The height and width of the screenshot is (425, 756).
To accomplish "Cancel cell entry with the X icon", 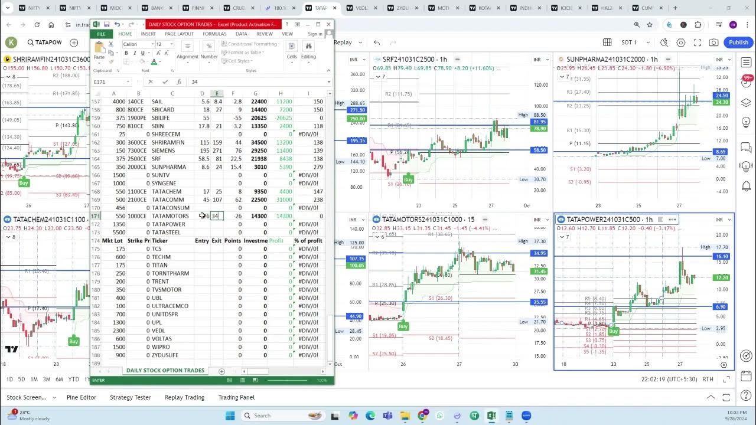I will 151,82.
